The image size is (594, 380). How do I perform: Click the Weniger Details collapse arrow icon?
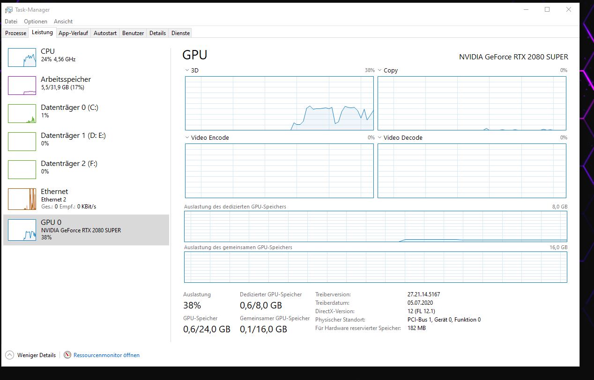pos(10,355)
